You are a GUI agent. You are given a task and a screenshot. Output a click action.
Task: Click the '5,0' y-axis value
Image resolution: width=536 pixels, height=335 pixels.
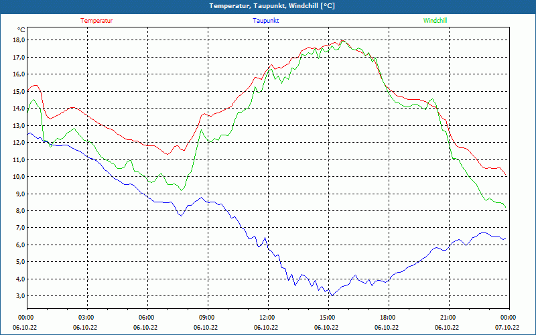coord(21,262)
